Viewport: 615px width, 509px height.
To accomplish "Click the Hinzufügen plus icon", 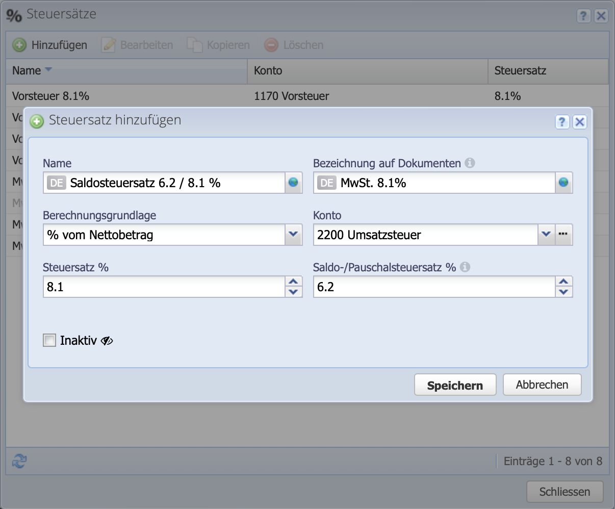I will (x=19, y=45).
